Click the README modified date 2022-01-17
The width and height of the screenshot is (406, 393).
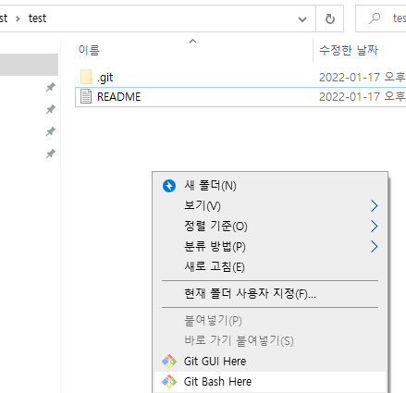[x=350, y=97]
